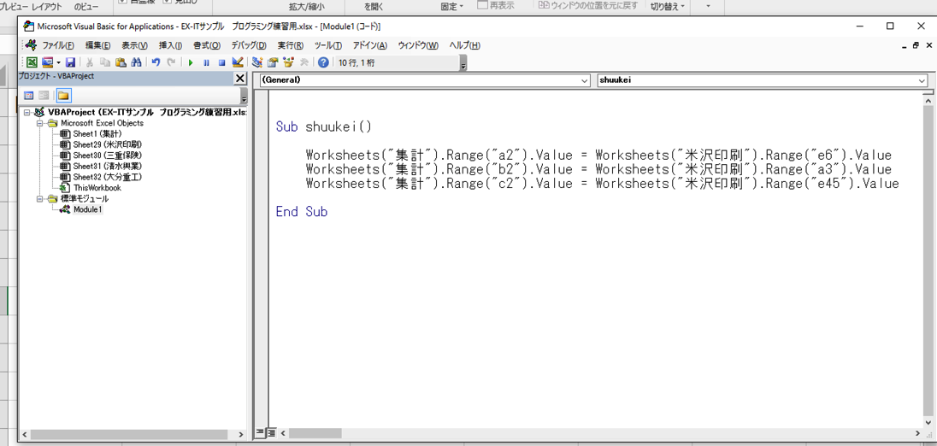Close the Project - VBAProject pane
Screen dimensions: 937x446
click(239, 79)
